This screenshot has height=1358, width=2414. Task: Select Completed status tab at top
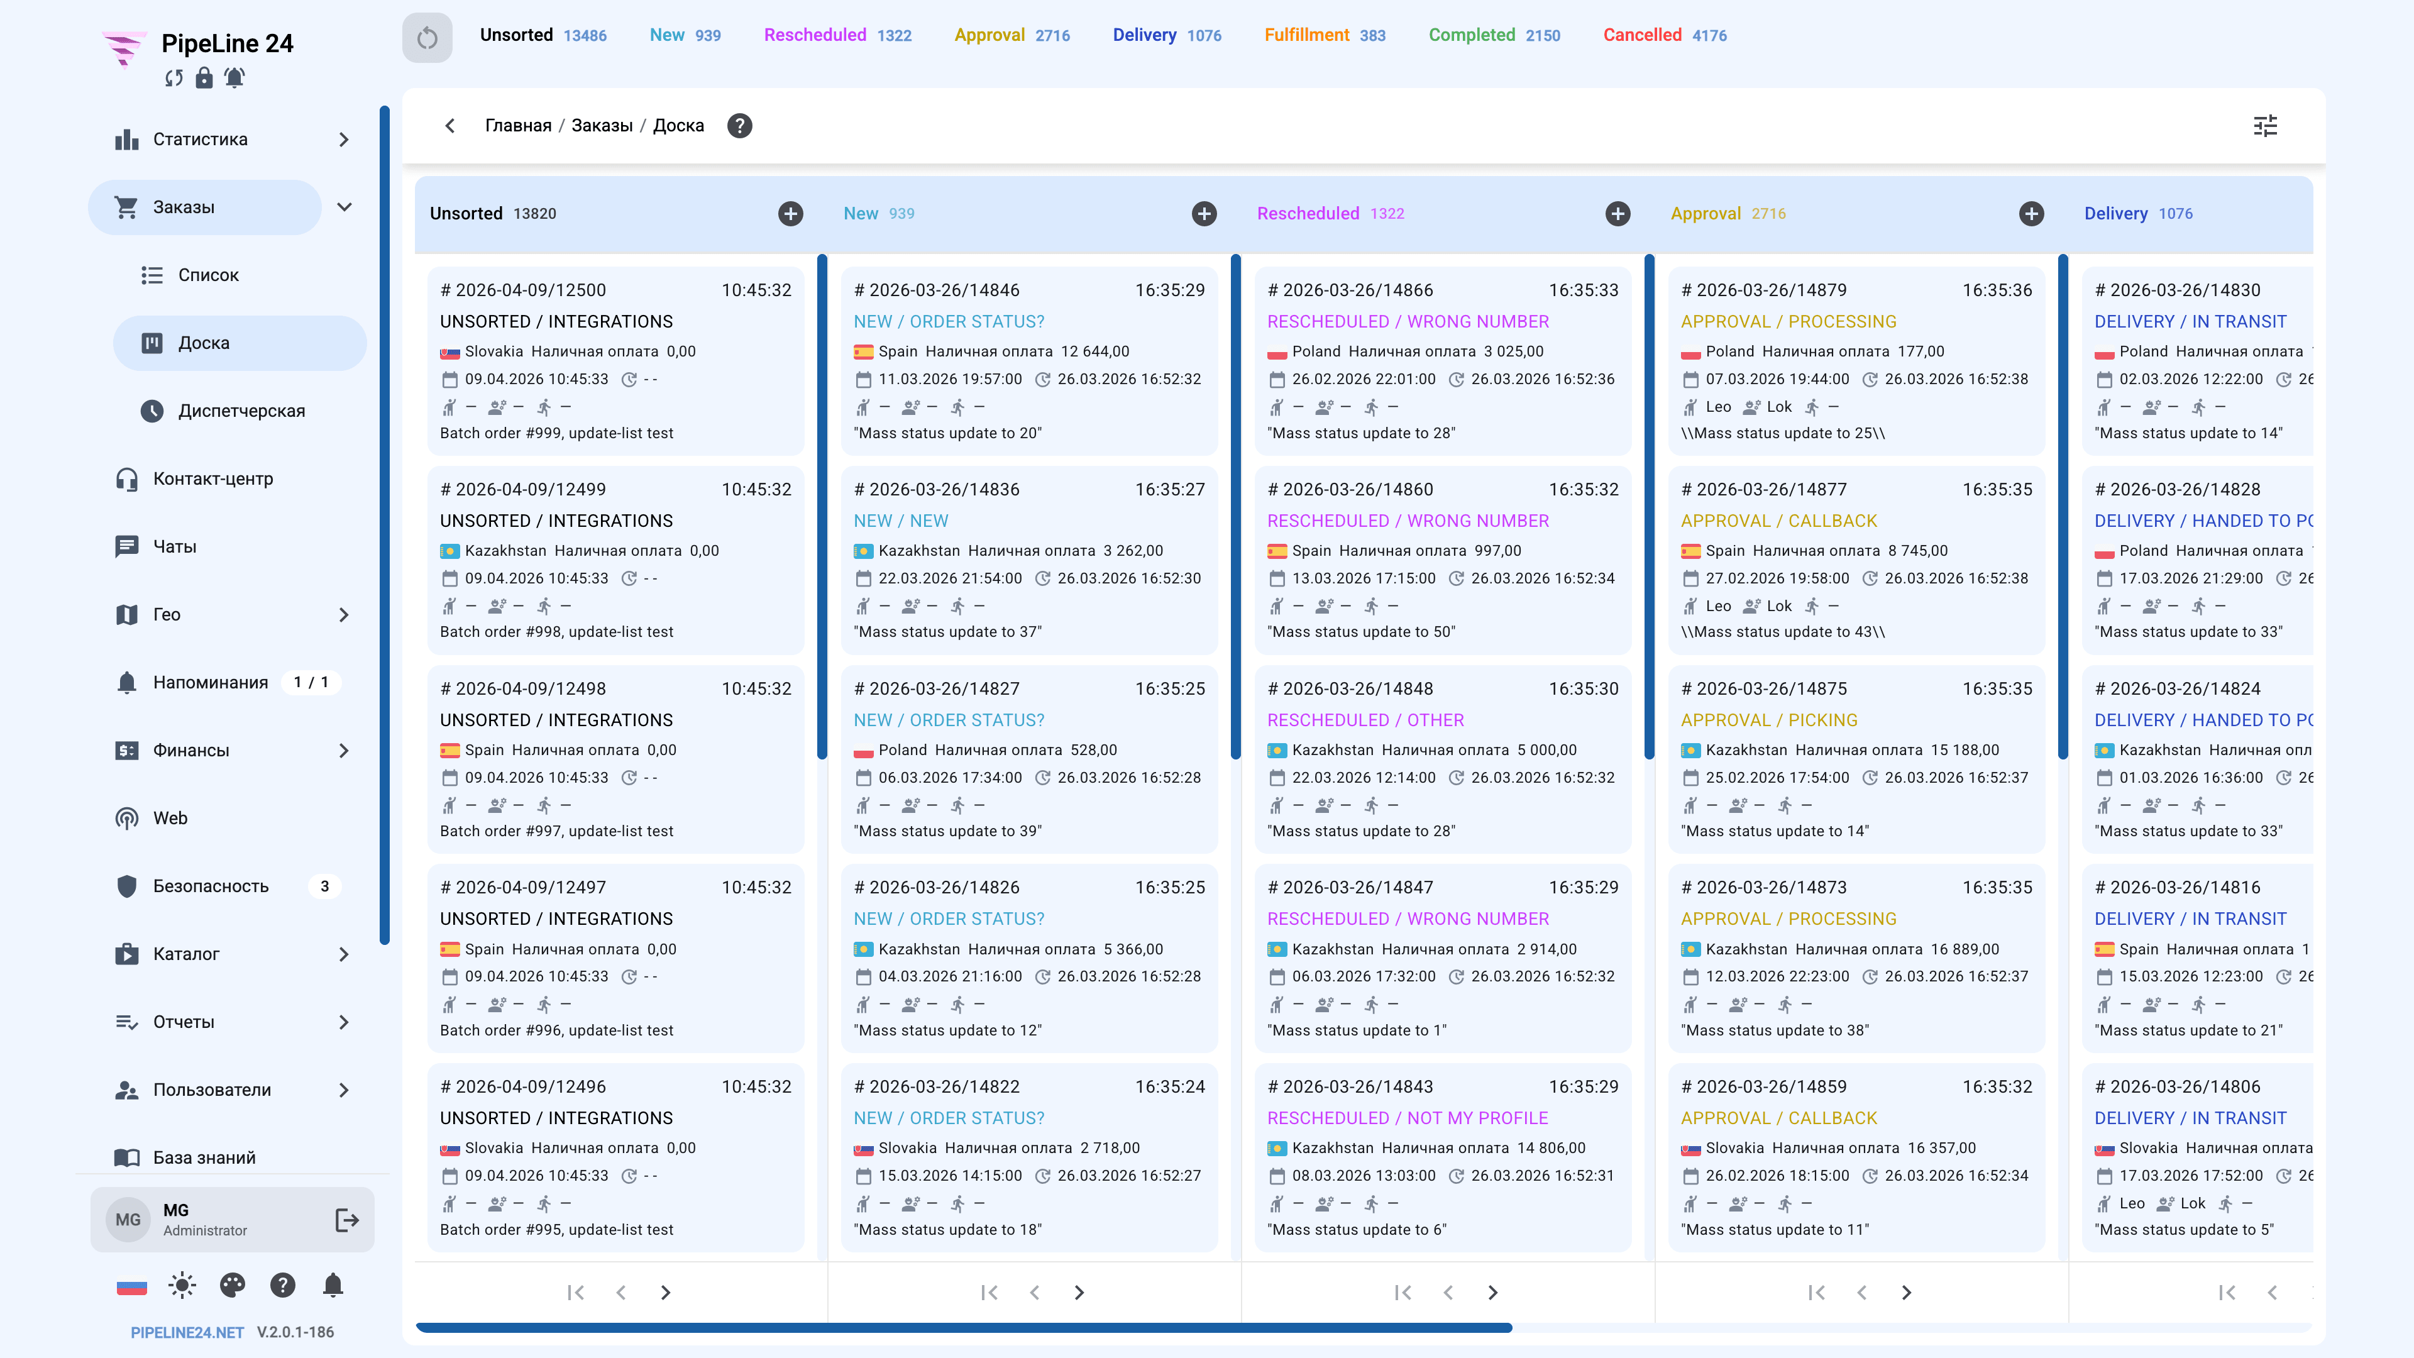(x=1494, y=36)
